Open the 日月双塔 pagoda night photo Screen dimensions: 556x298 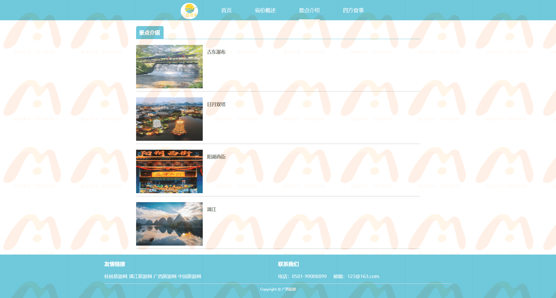coord(169,119)
